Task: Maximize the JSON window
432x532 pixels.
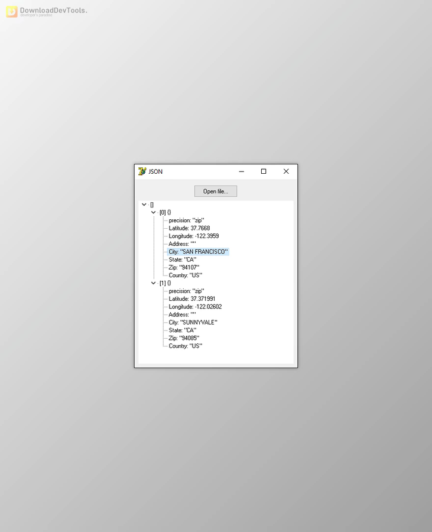Action: tap(264, 171)
